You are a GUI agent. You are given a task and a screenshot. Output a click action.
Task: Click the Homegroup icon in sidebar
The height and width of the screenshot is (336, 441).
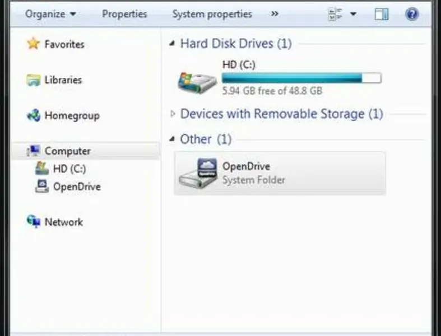click(34, 116)
